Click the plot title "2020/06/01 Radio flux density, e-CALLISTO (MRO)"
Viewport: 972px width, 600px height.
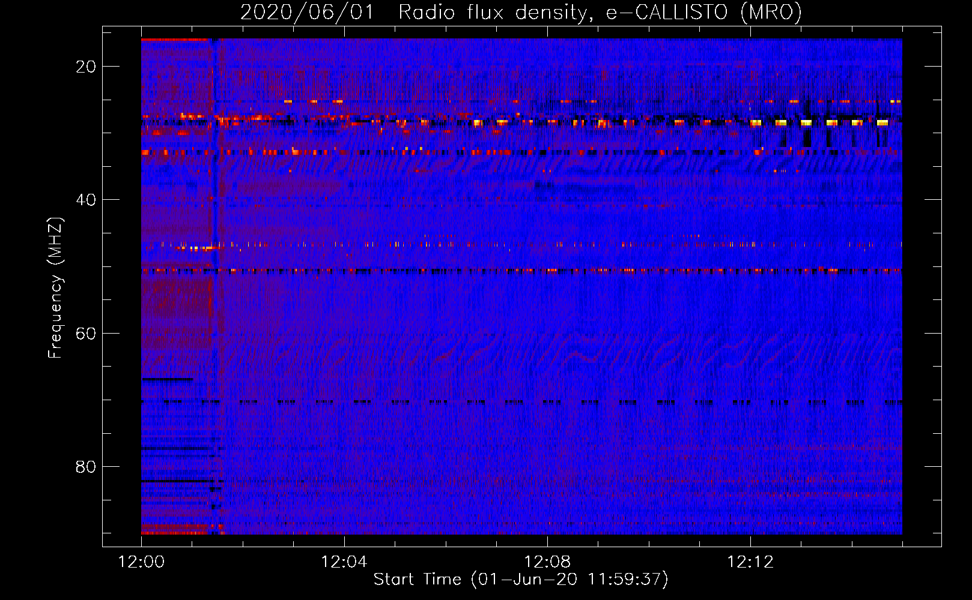pyautogui.click(x=521, y=12)
